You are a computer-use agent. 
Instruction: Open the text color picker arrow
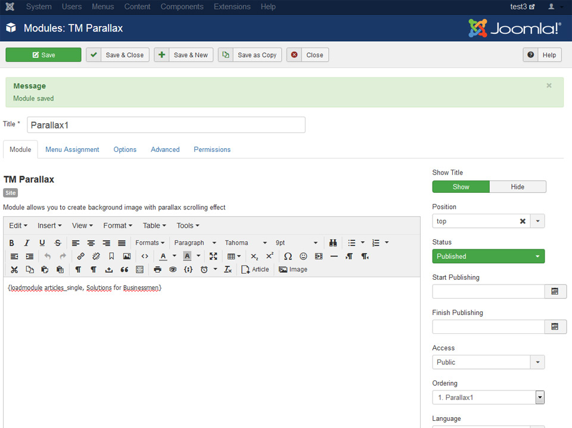tap(175, 256)
